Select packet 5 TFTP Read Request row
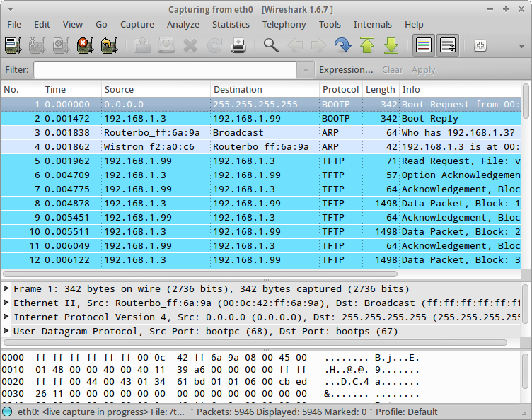Viewport: 532px width, 420px height. (x=260, y=161)
